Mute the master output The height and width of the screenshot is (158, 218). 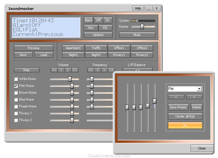(x=137, y=35)
